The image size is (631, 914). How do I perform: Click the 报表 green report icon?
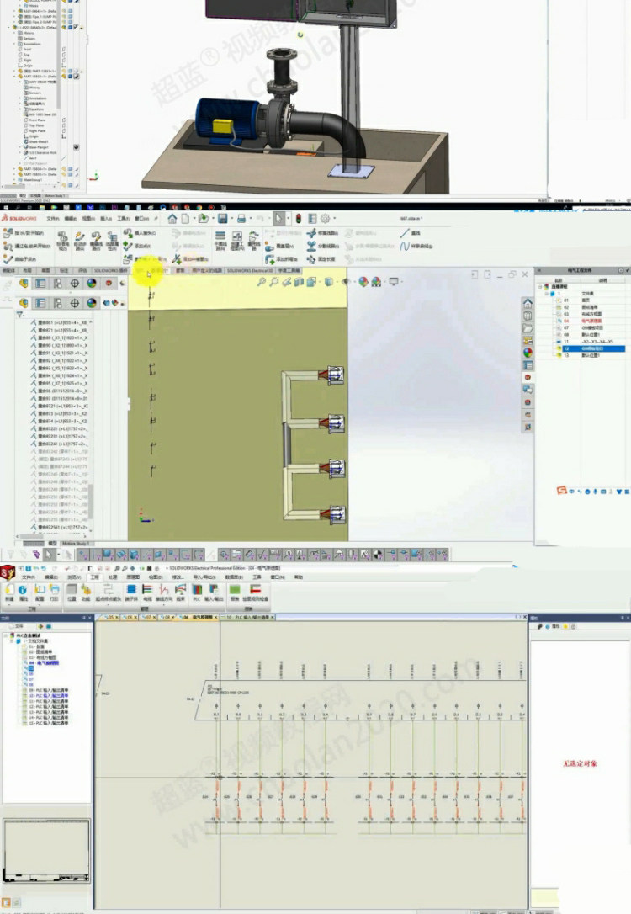point(235,593)
